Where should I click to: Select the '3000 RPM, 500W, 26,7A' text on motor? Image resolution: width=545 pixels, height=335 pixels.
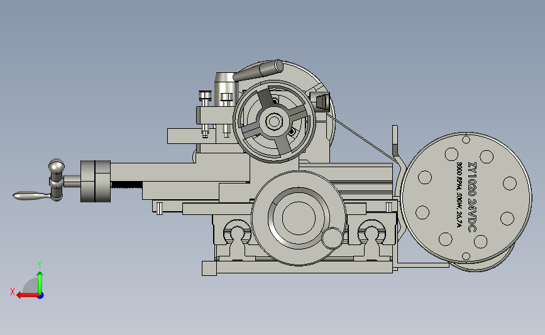click(459, 195)
